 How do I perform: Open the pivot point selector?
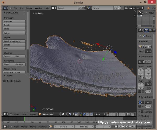pos(71,114)
